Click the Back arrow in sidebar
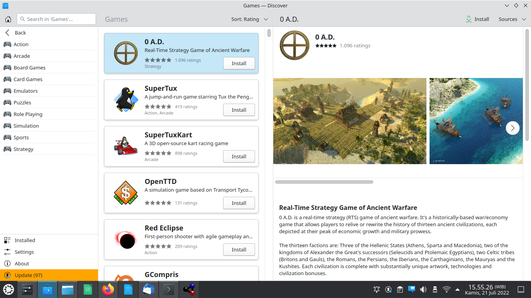531x298 pixels. [7, 33]
